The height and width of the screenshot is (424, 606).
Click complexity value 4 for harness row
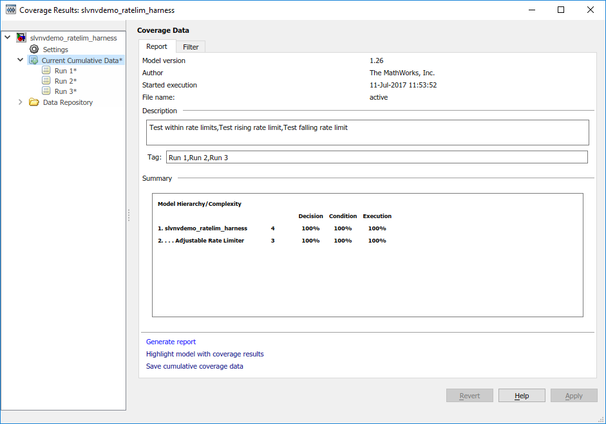(272, 228)
